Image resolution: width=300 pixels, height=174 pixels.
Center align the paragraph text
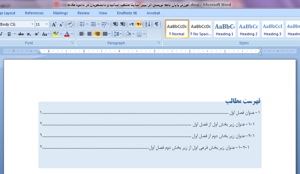[89, 34]
